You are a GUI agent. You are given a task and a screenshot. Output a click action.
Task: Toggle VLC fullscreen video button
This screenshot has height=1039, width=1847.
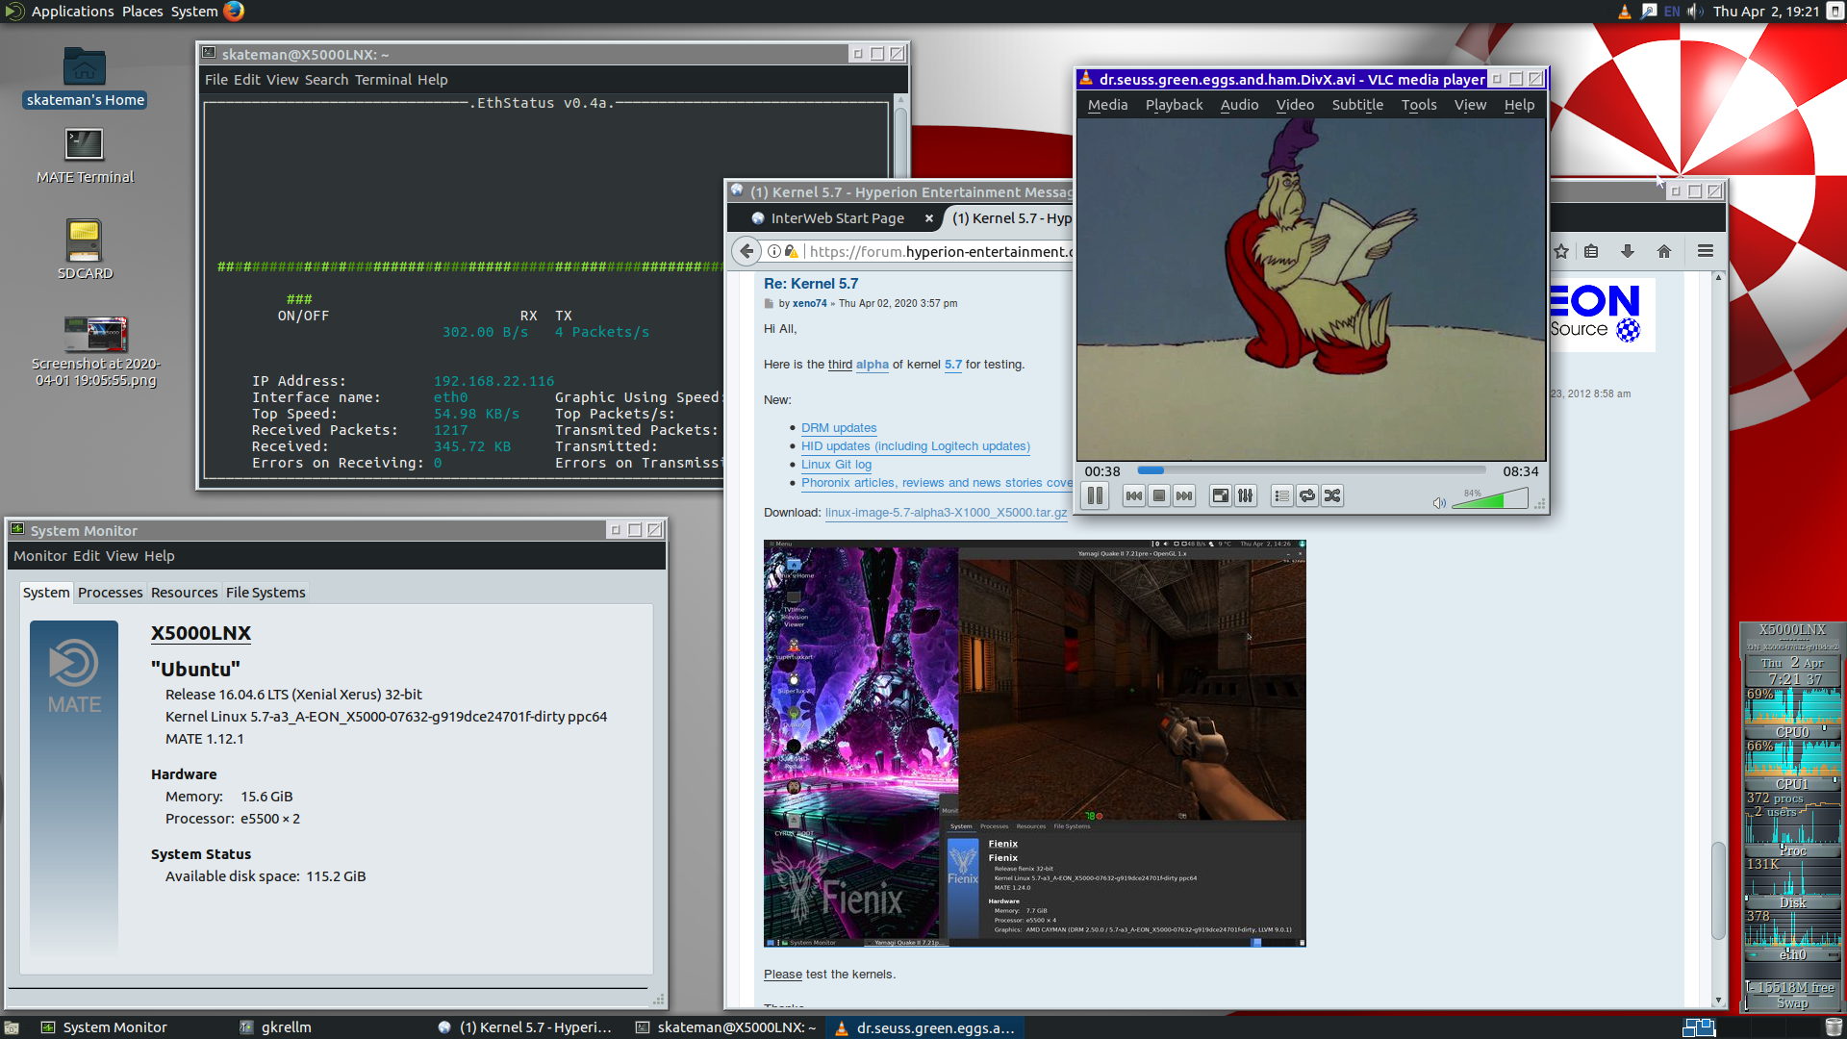pos(1220,496)
